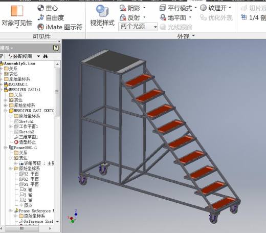
Task: Collapse the Frame0001:1 tree node
Action: [5, 147]
